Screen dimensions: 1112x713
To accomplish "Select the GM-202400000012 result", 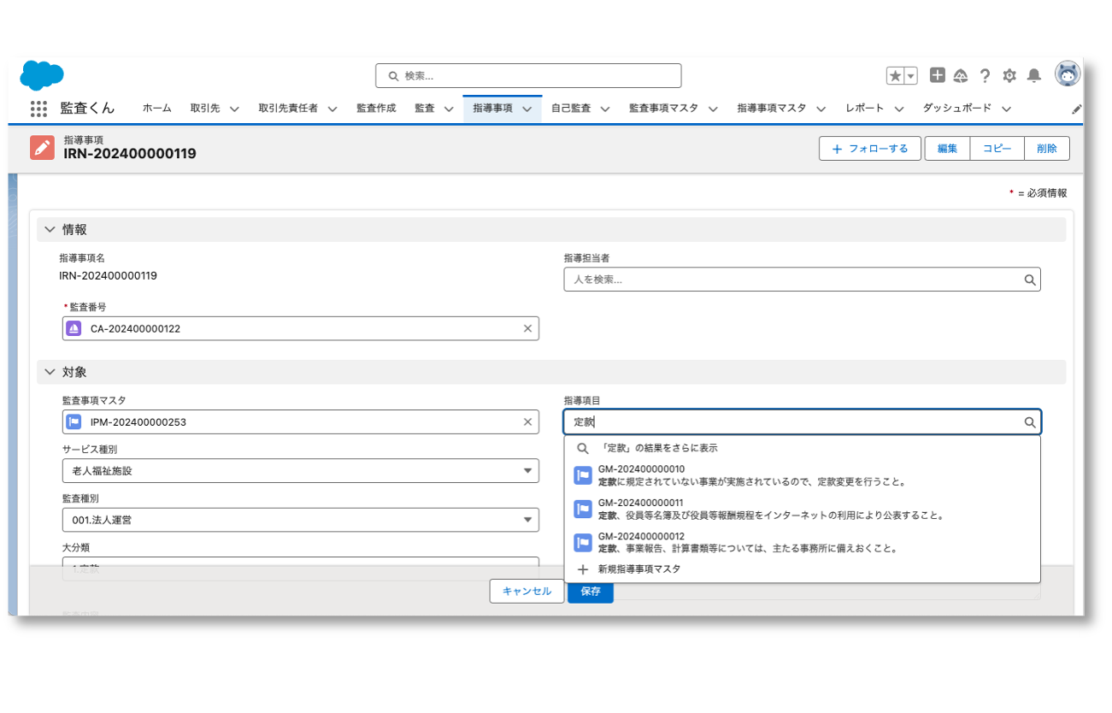I will coord(802,542).
